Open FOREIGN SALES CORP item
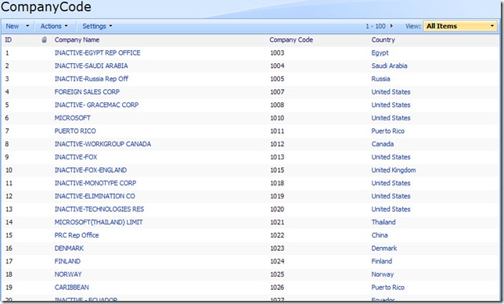The height and width of the screenshot is (304, 504). 87,91
